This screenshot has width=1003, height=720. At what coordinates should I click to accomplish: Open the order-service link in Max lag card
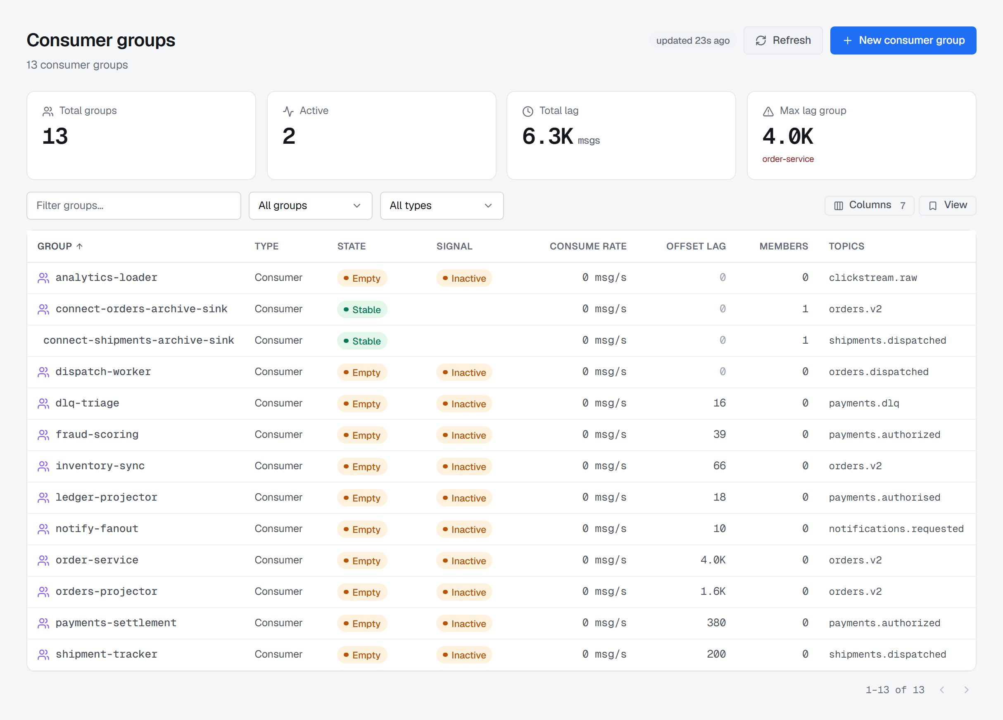point(788,159)
